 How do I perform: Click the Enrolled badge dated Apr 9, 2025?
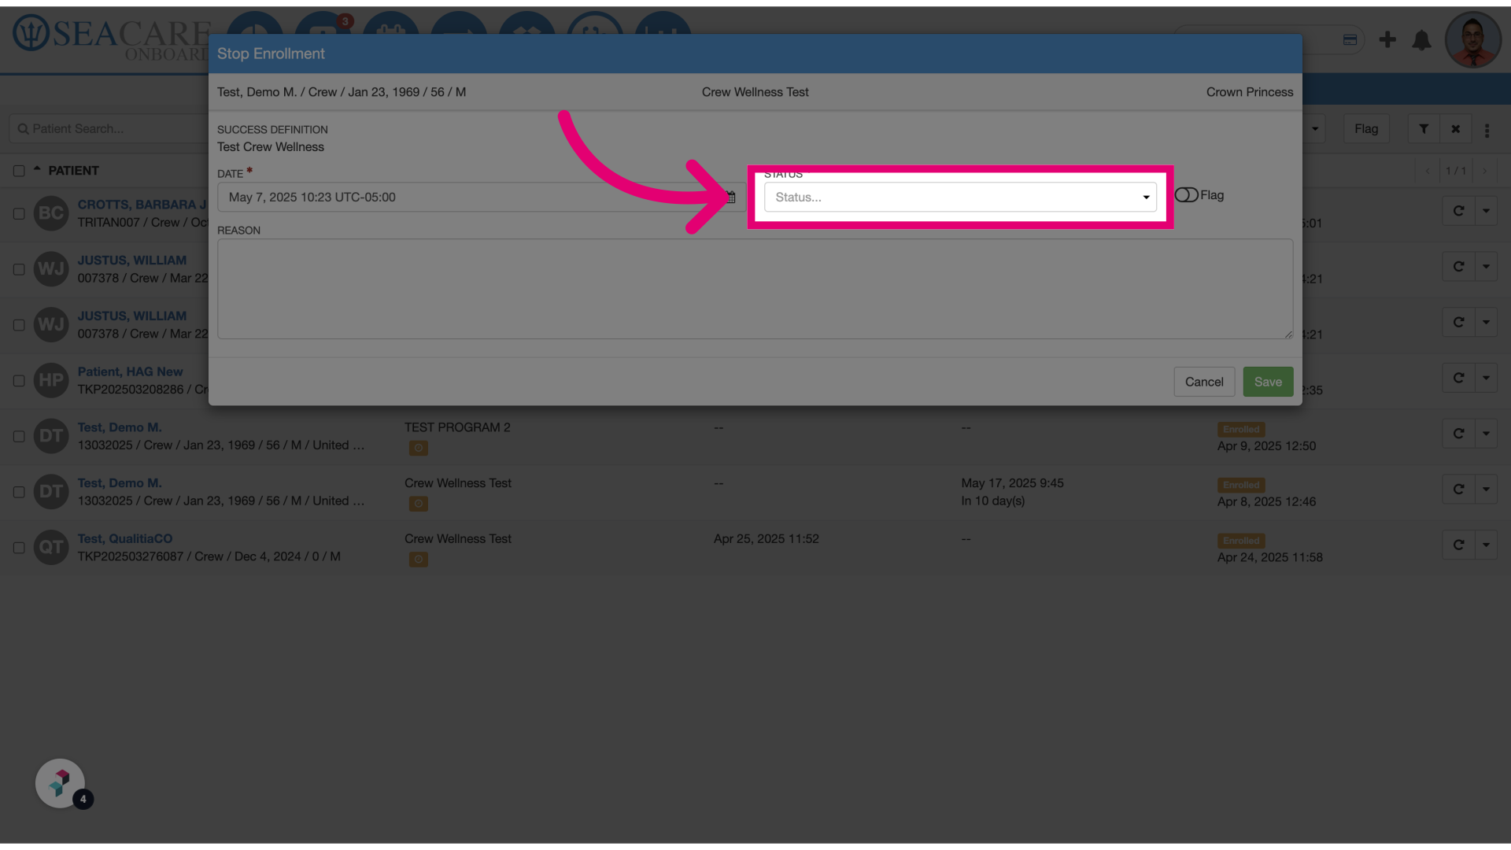pos(1241,430)
